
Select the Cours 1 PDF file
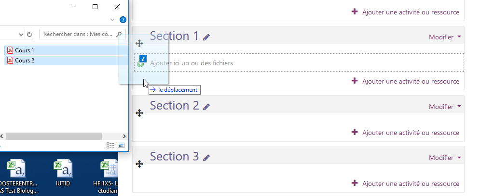25,50
